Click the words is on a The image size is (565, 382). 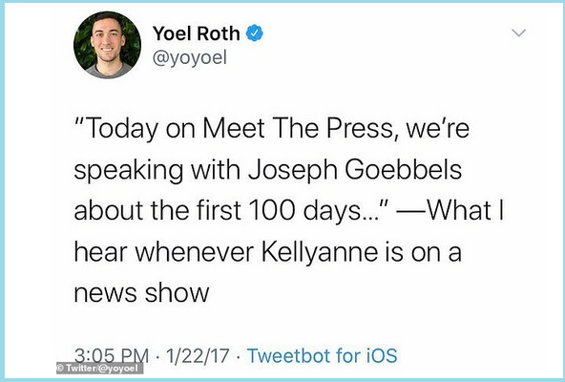click(424, 252)
